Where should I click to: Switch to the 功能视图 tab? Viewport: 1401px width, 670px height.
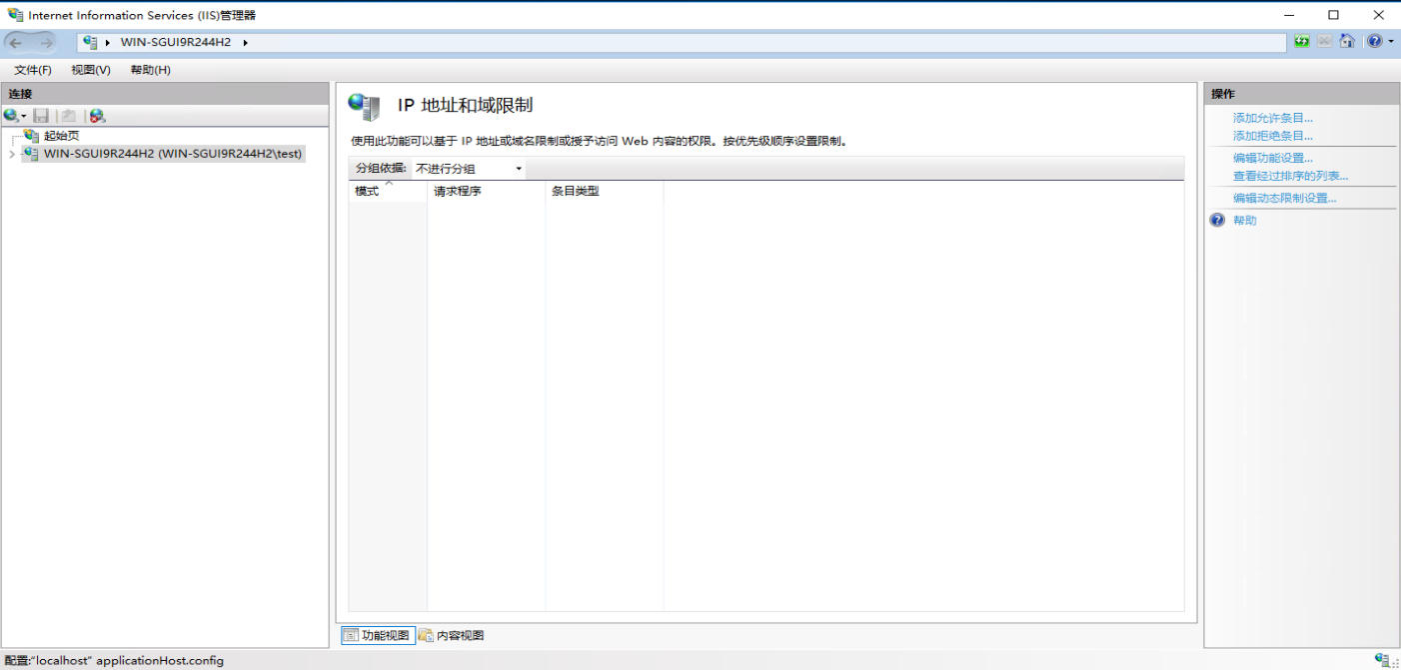pos(377,635)
